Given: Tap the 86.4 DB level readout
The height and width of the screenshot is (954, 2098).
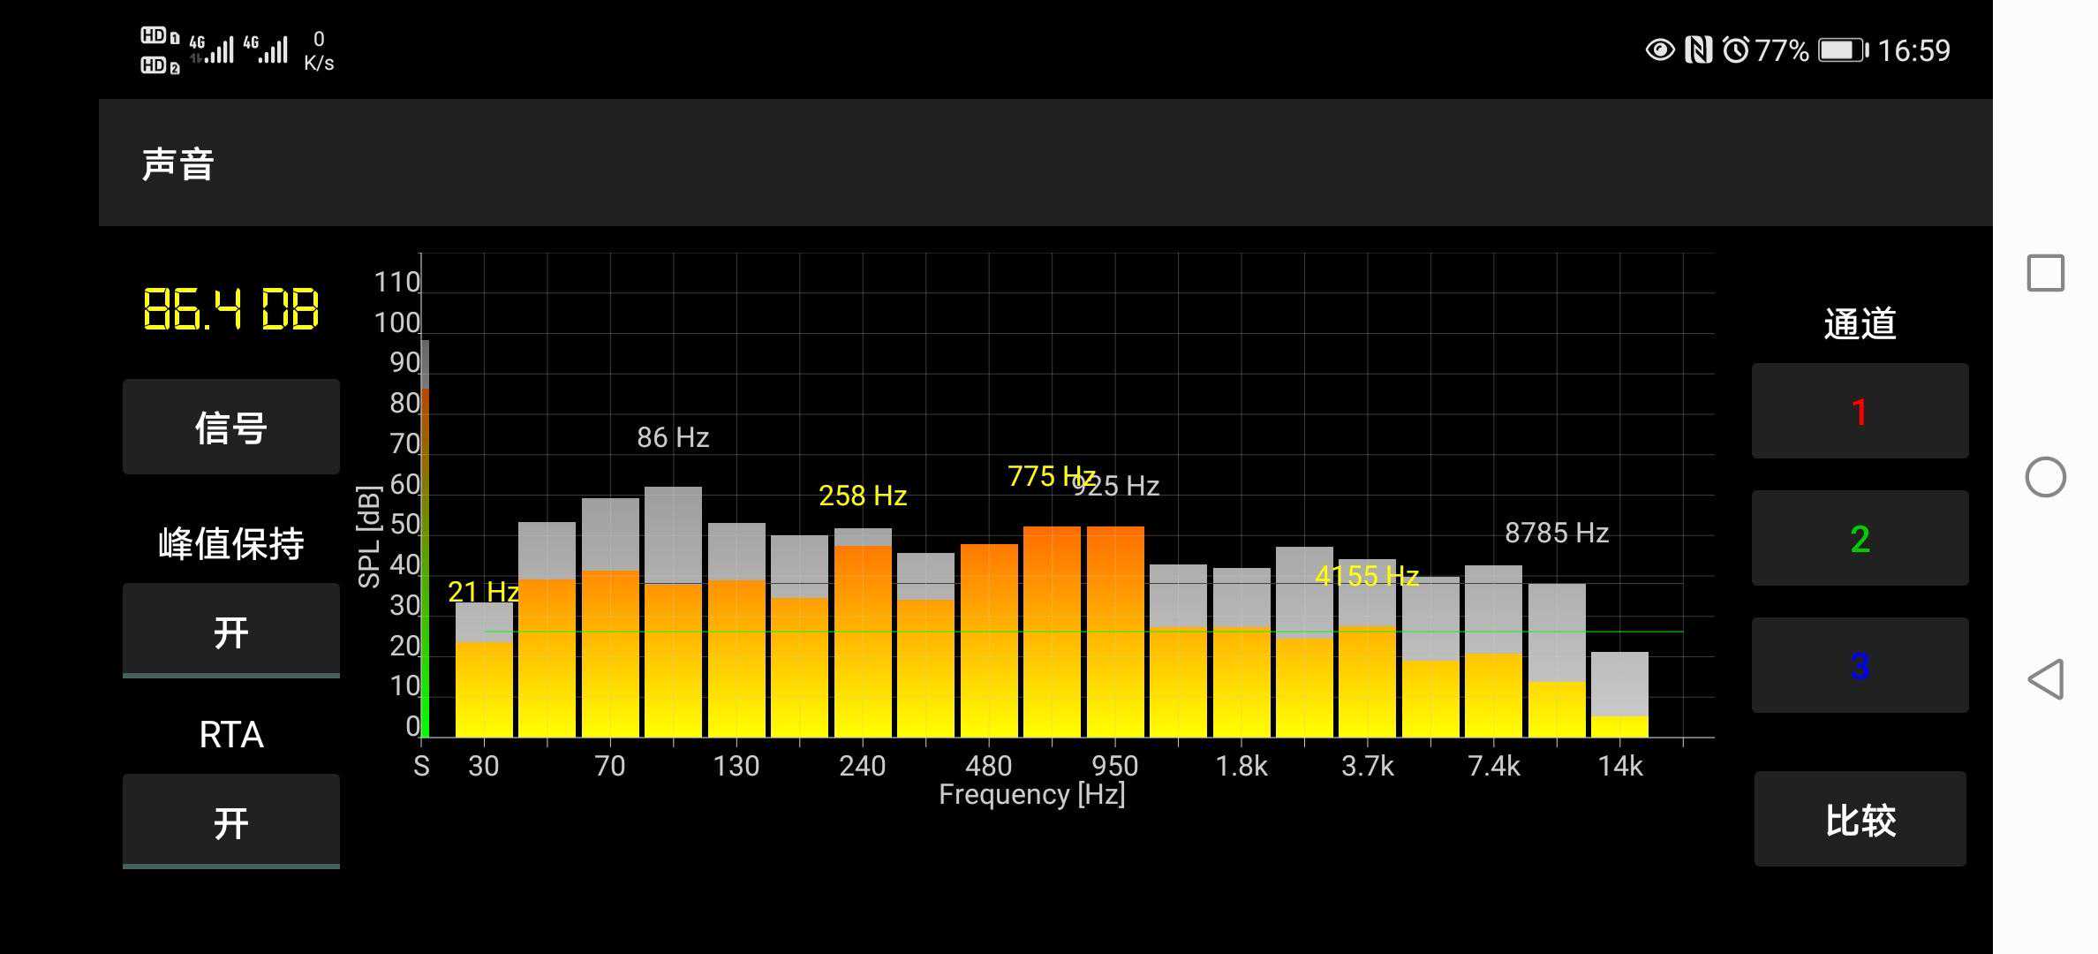Looking at the screenshot, I should coord(230,309).
